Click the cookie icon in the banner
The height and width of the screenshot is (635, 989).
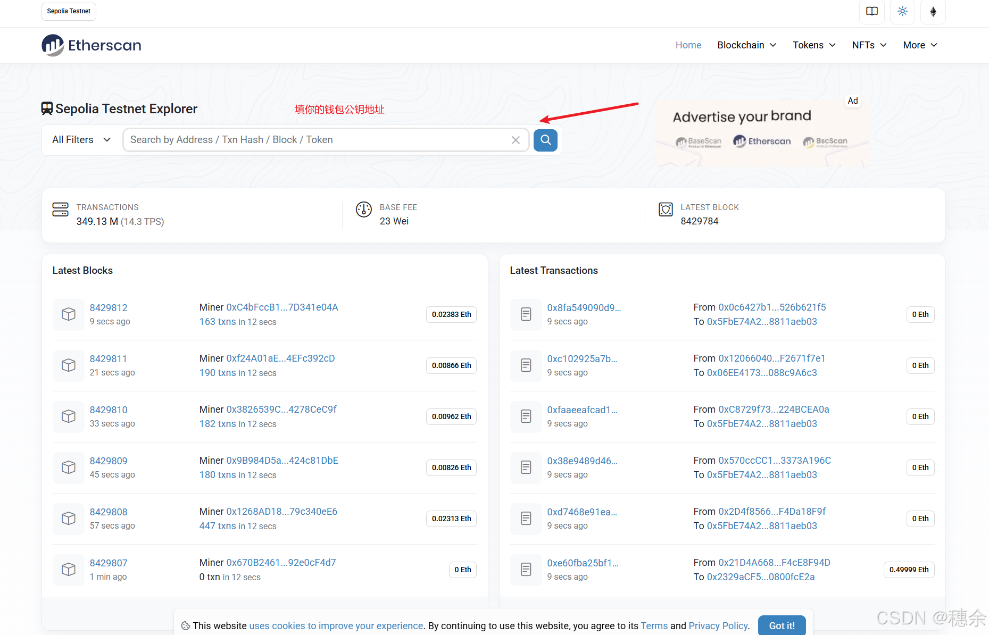click(x=186, y=626)
